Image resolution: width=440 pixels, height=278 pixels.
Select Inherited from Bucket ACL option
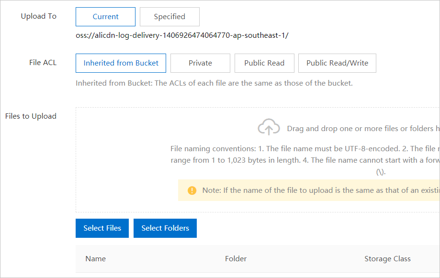tap(121, 63)
